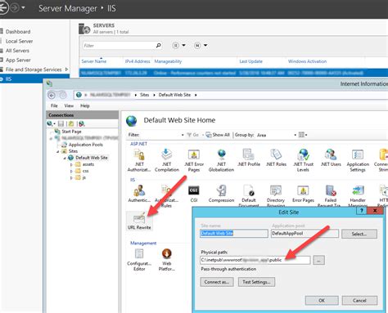
Task: Open the URL Rewrite feature icon
Action: [139, 221]
